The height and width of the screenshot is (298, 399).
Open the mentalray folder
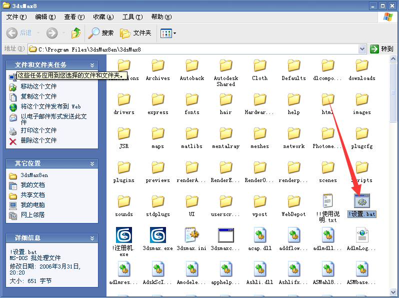click(x=225, y=137)
